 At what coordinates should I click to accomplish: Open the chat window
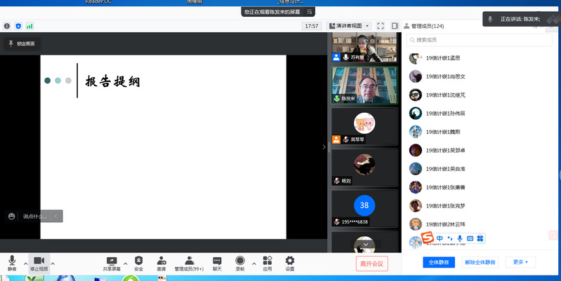(217, 262)
